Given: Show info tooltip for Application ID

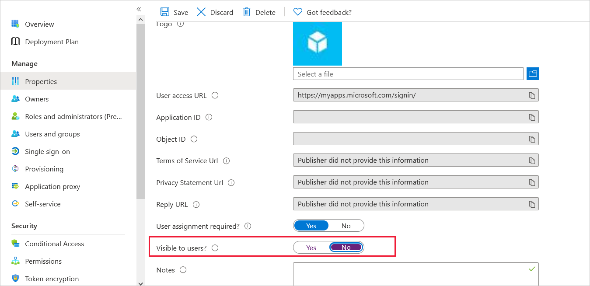Looking at the screenshot, I should pyautogui.click(x=209, y=117).
